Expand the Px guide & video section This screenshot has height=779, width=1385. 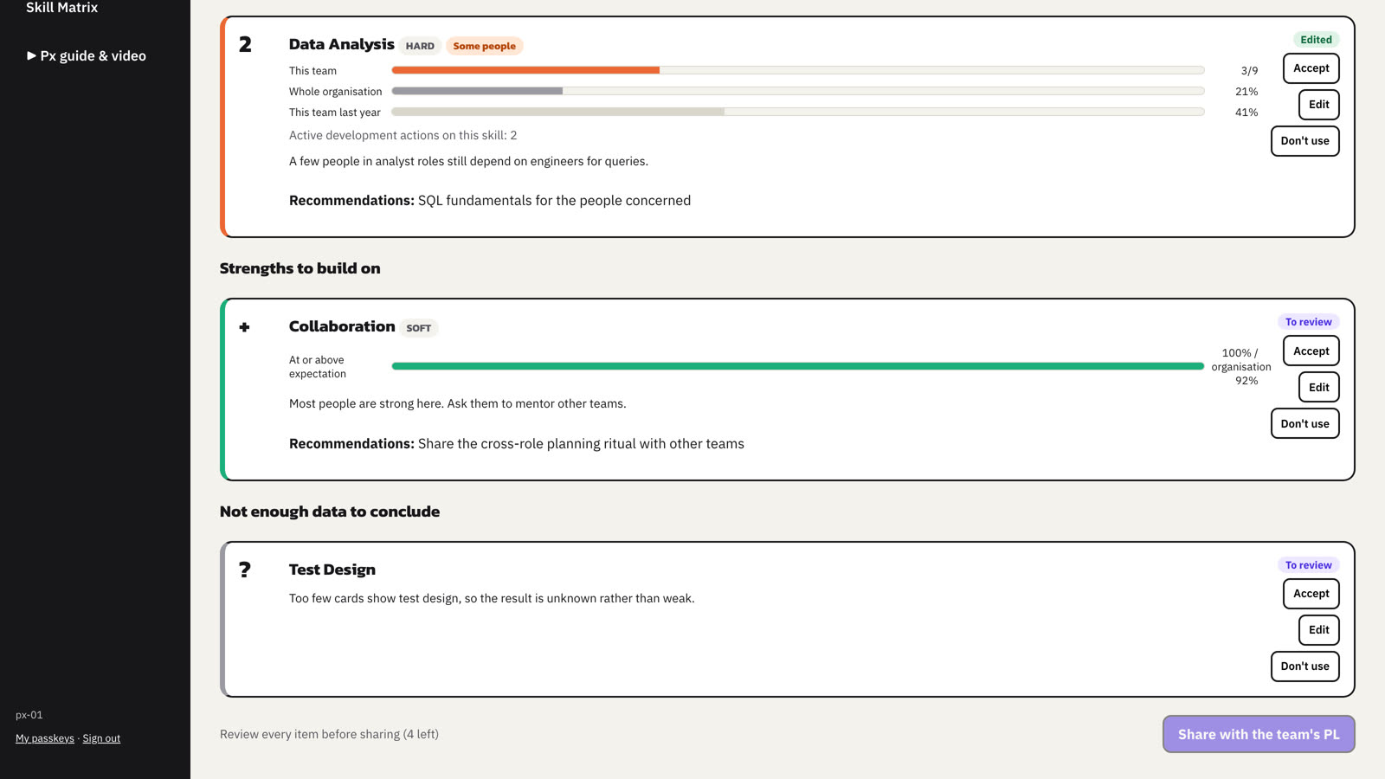[x=87, y=55]
